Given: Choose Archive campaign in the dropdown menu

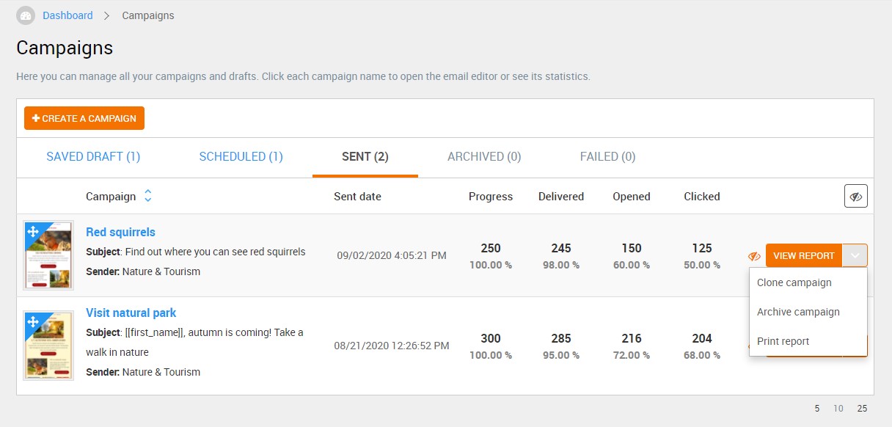Looking at the screenshot, I should click(798, 312).
